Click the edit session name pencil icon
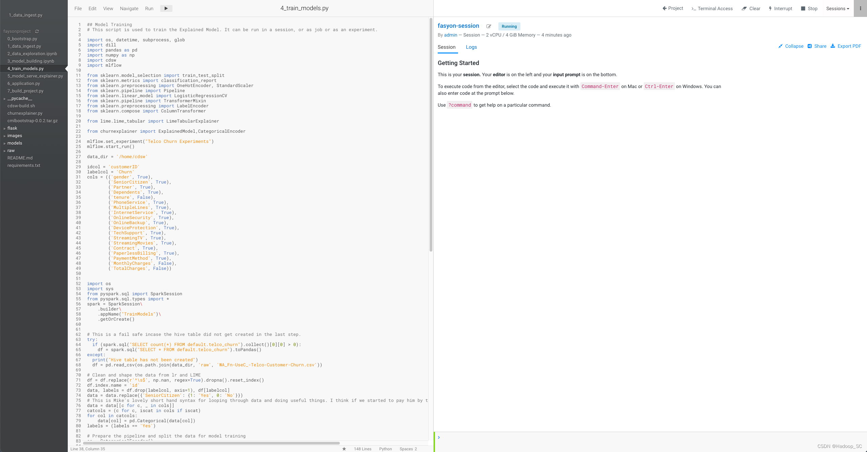The width and height of the screenshot is (867, 452). pyautogui.click(x=489, y=26)
